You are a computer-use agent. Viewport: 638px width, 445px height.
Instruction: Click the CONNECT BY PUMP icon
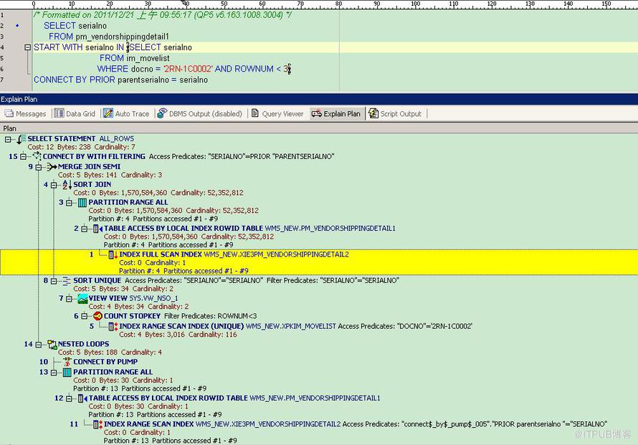click(67, 362)
